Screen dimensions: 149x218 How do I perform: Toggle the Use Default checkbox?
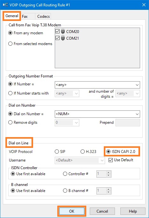pyautogui.click(x=110, y=160)
